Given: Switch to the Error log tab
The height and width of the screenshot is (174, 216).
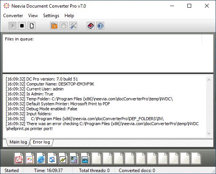Looking at the screenshot, I should click(x=41, y=142).
